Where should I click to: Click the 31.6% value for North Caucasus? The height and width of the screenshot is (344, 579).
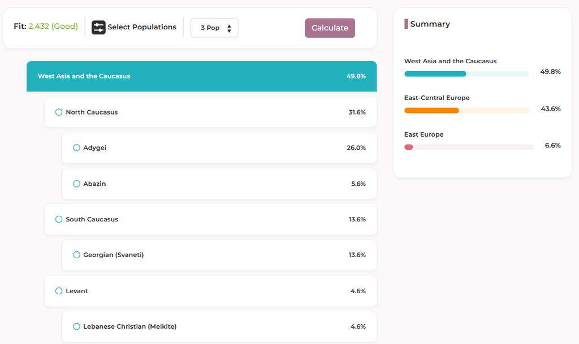point(357,112)
